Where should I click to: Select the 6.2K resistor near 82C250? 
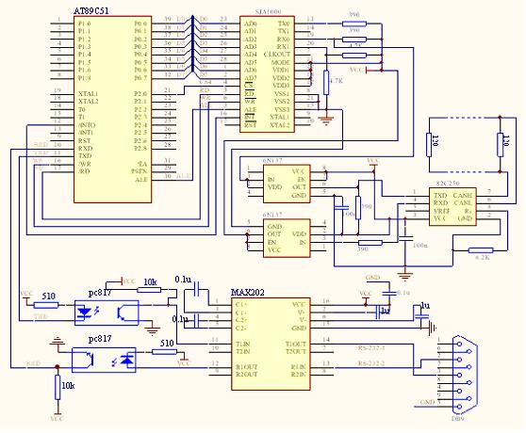(x=481, y=250)
